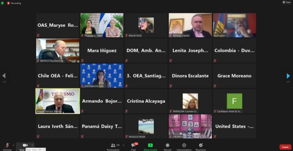Click the muted mic icon on Chile OEA tile
293x151 pixels.
38,86
